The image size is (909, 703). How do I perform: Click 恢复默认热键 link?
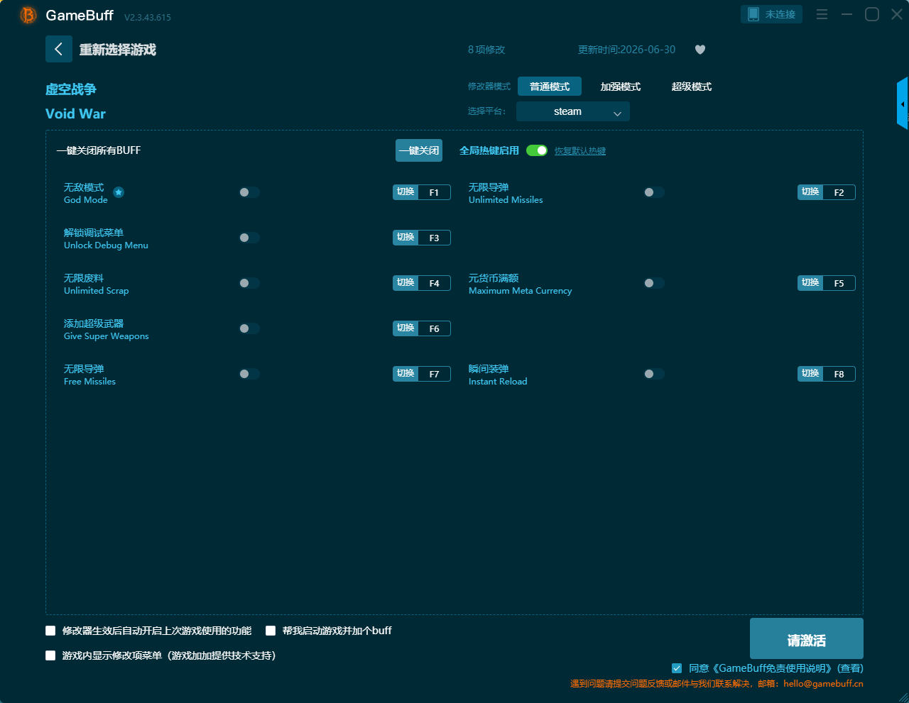click(x=580, y=151)
